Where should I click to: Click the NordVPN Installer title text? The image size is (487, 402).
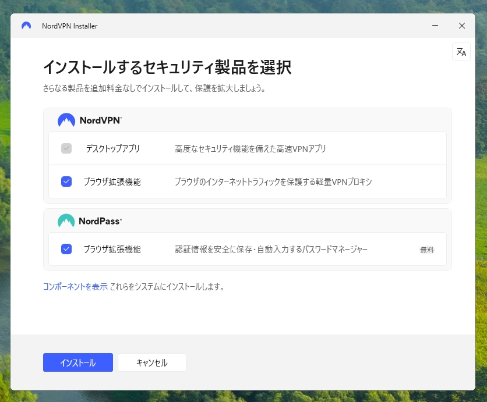click(x=69, y=26)
